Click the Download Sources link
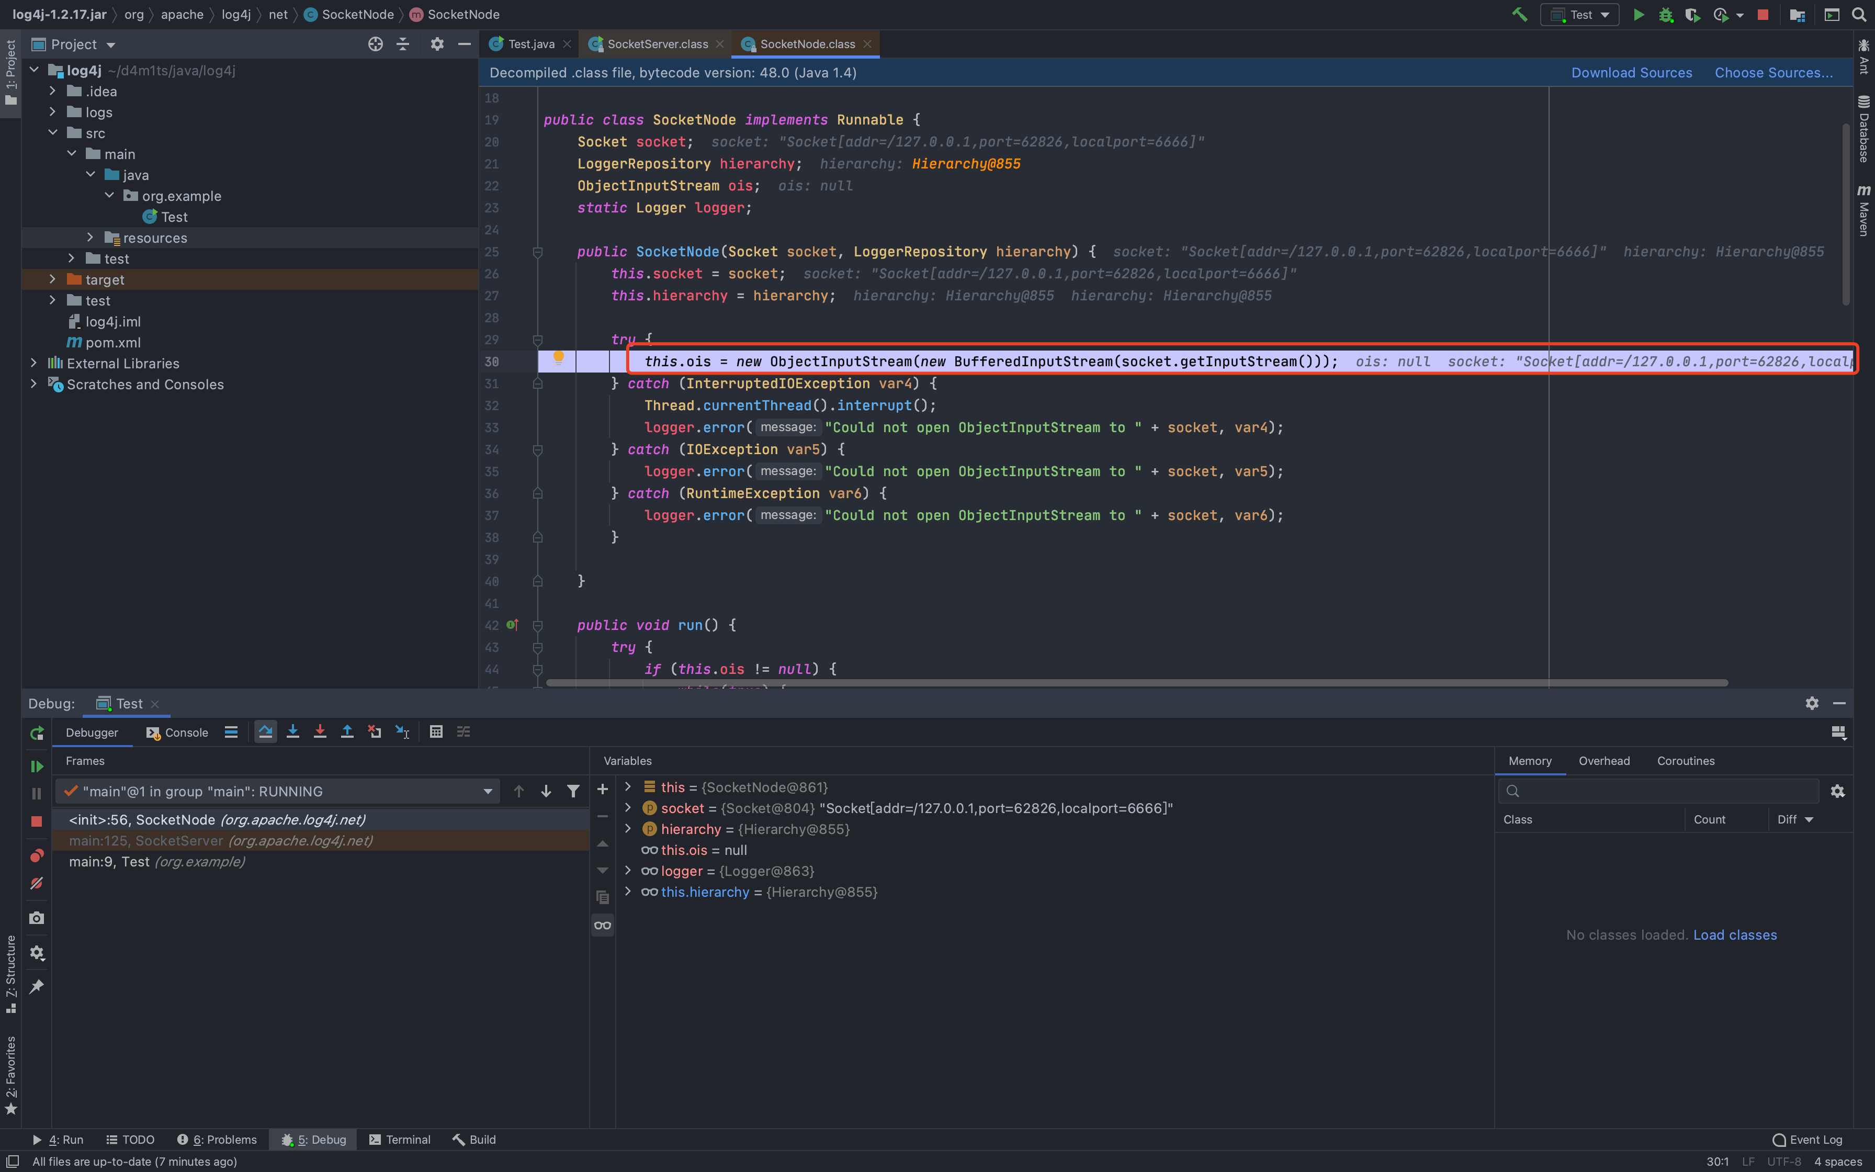 (1631, 73)
